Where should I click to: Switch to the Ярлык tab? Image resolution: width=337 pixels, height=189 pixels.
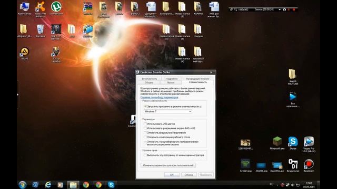tap(171, 82)
